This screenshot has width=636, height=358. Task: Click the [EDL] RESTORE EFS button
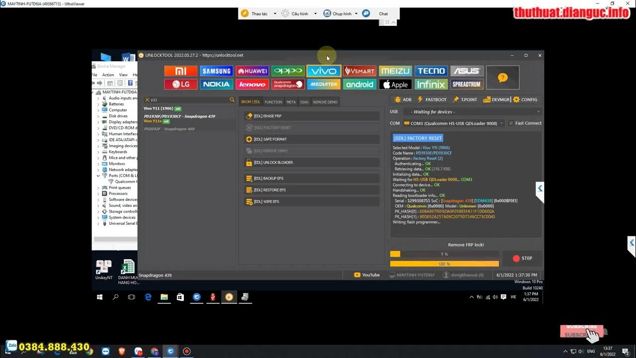click(x=312, y=190)
